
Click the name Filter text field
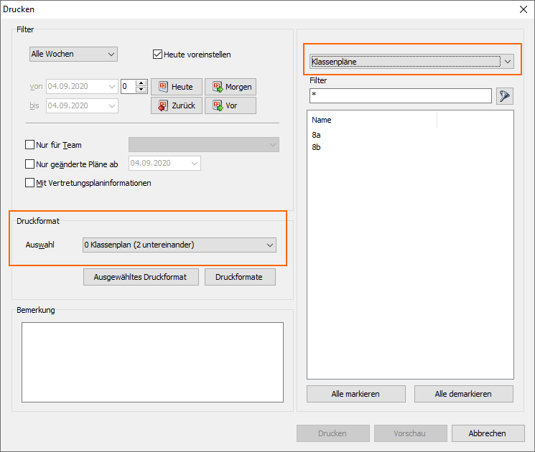[x=401, y=96]
